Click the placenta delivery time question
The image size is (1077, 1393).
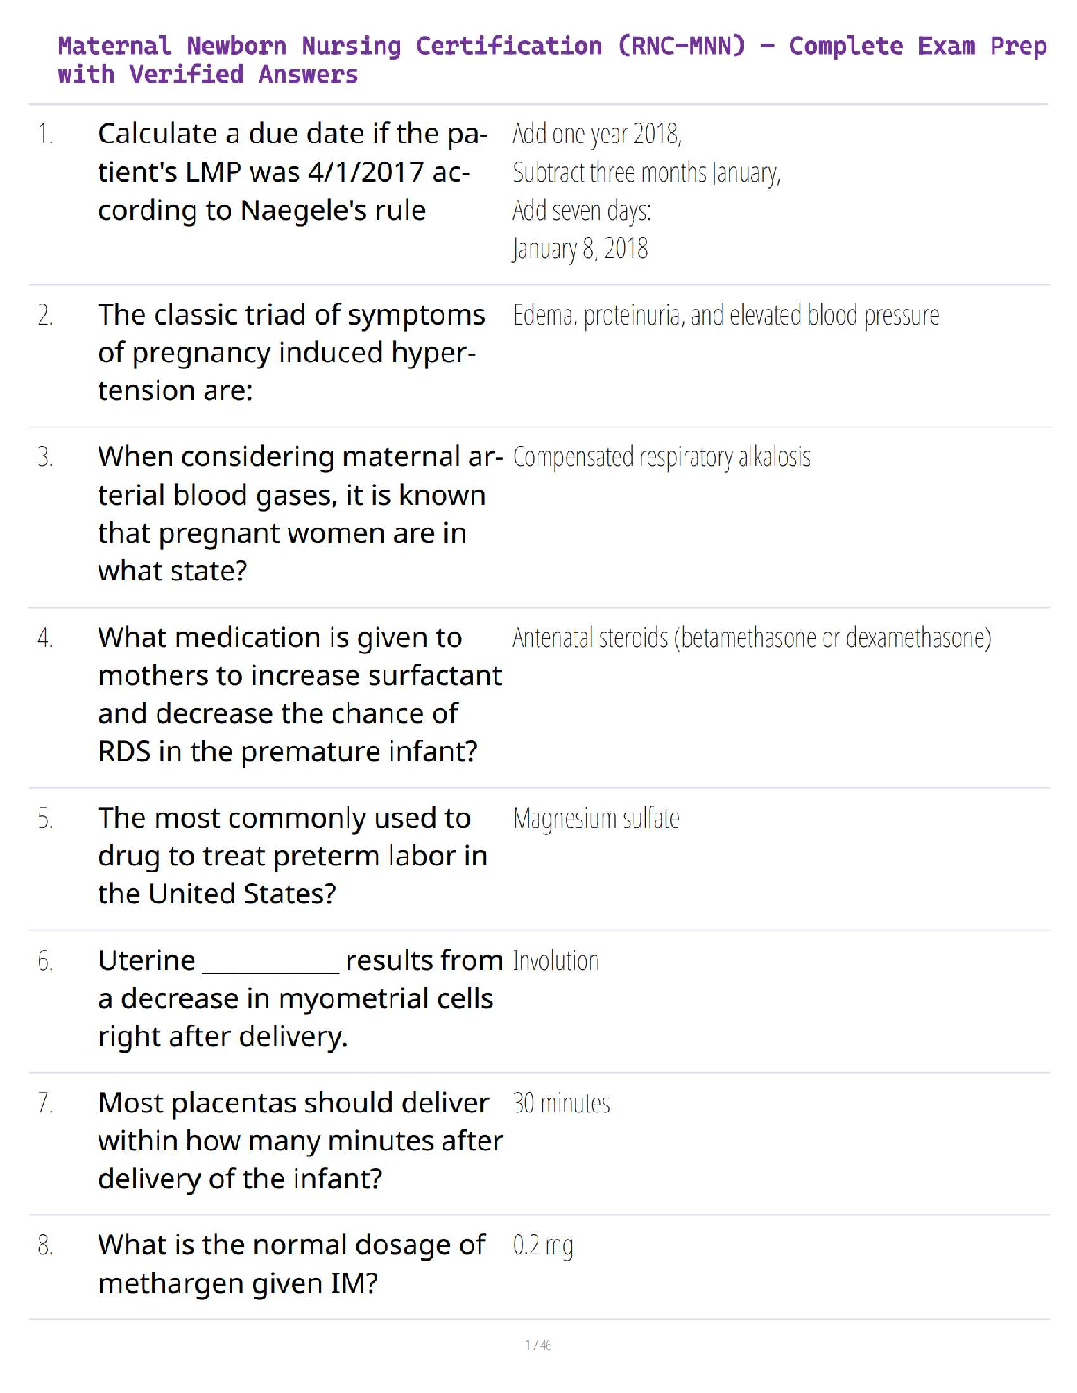click(x=299, y=1141)
